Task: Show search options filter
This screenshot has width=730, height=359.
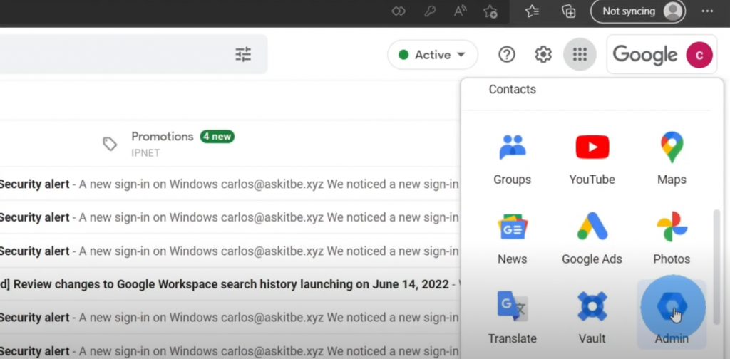Action: (x=243, y=55)
